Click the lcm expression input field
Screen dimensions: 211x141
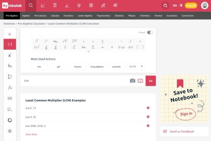point(75,81)
